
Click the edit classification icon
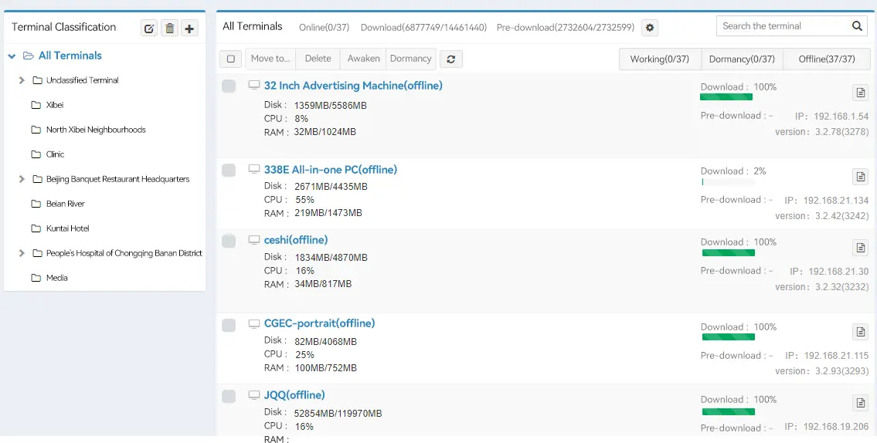tap(149, 29)
